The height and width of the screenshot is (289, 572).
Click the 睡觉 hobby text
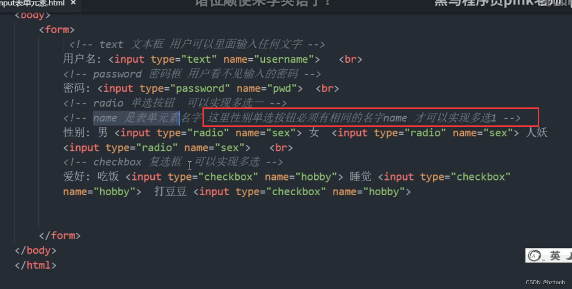point(360,177)
